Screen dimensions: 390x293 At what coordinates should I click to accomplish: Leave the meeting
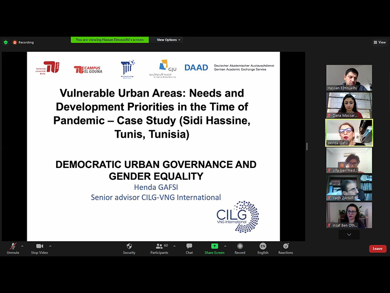pyautogui.click(x=377, y=249)
